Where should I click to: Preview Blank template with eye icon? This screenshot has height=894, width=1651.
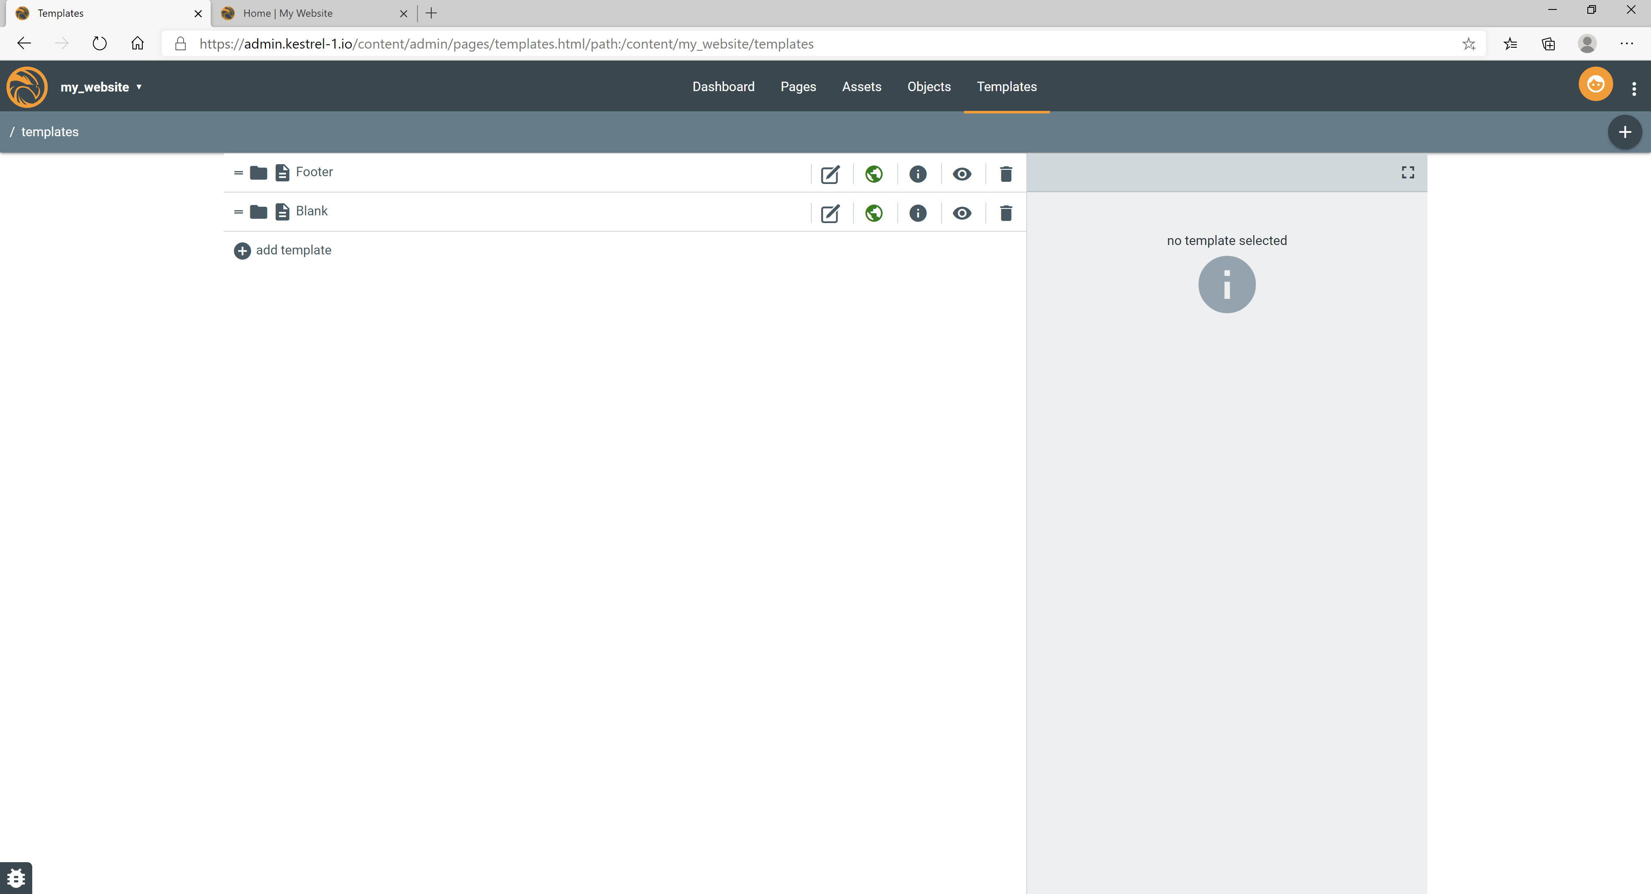pyautogui.click(x=961, y=214)
